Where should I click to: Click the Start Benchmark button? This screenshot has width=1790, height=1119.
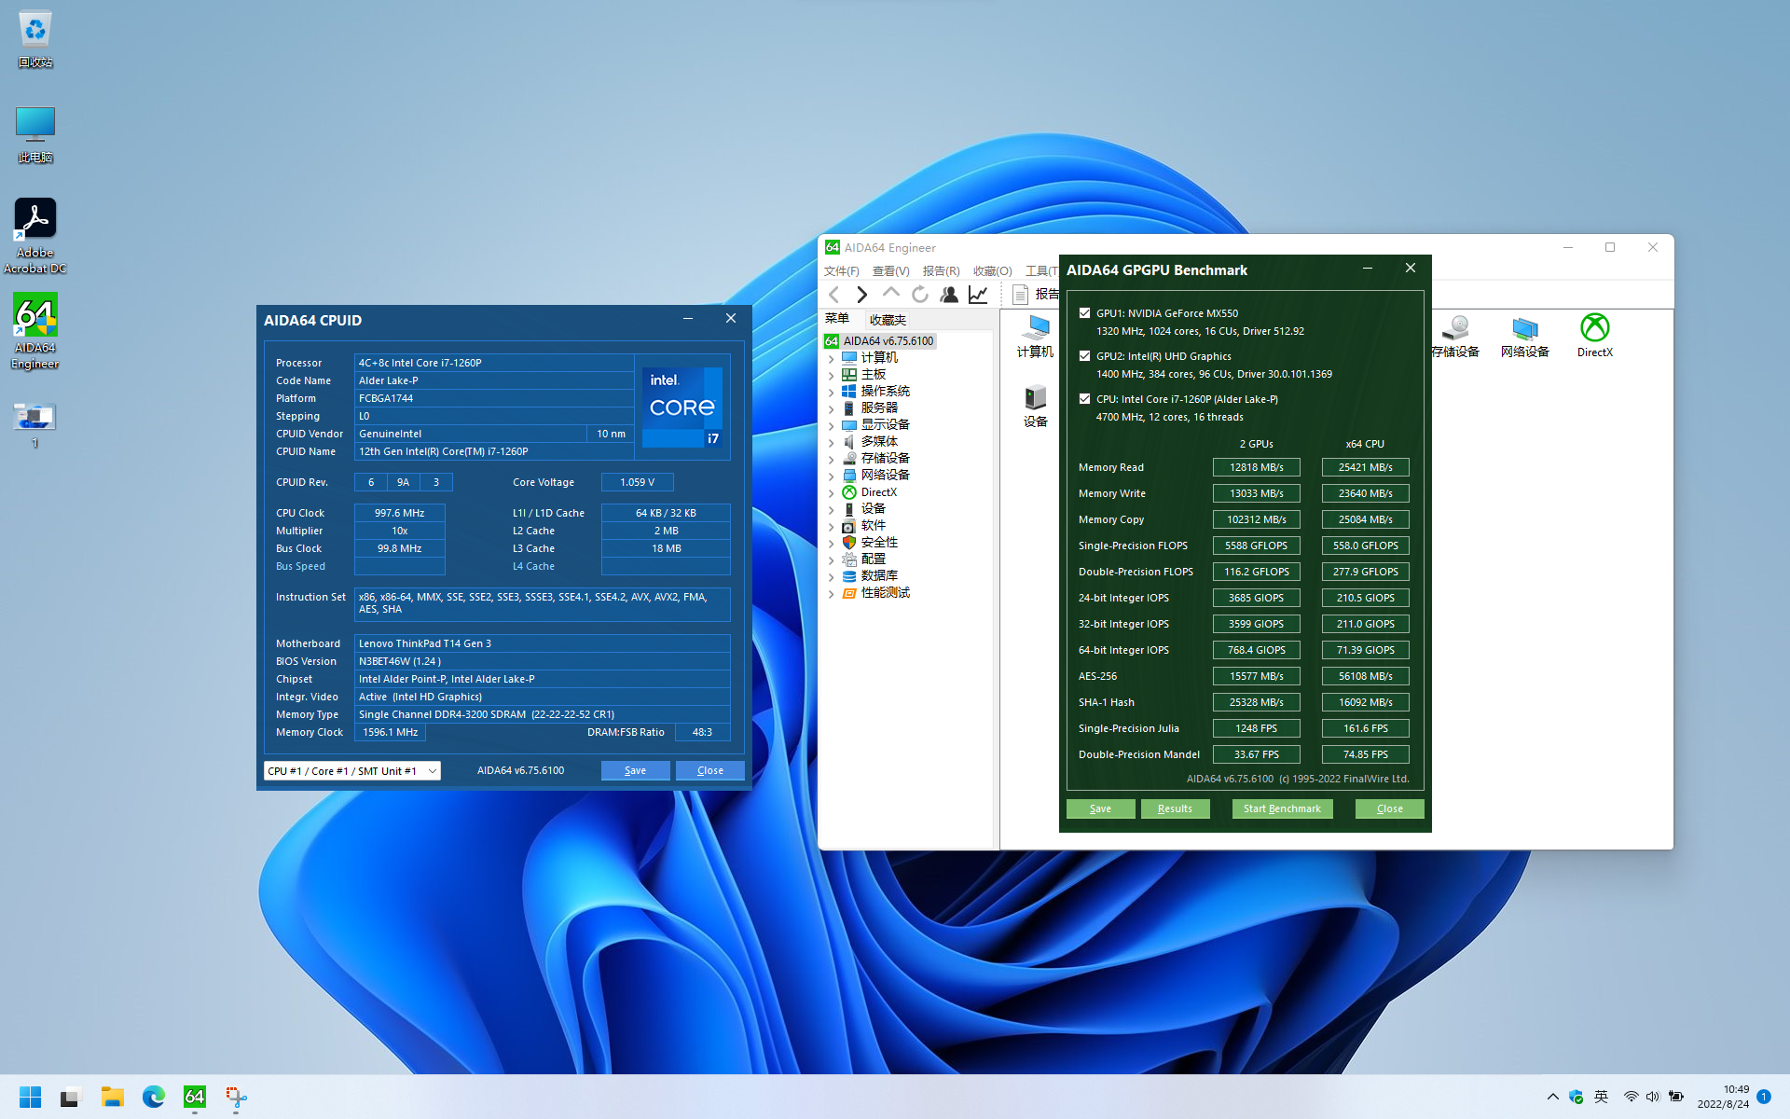[x=1282, y=808]
